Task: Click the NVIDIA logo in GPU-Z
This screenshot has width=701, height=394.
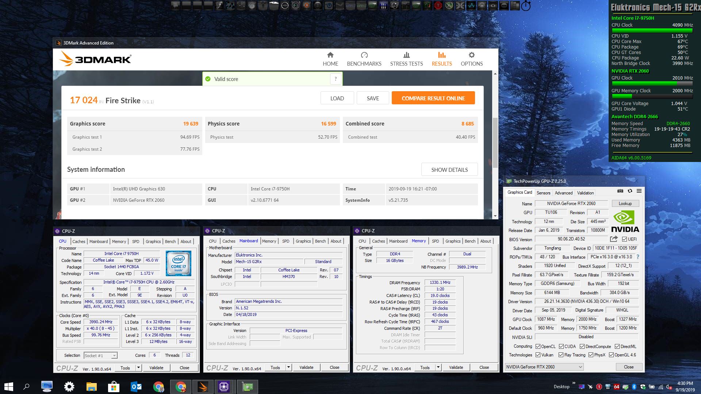Action: coord(625,221)
